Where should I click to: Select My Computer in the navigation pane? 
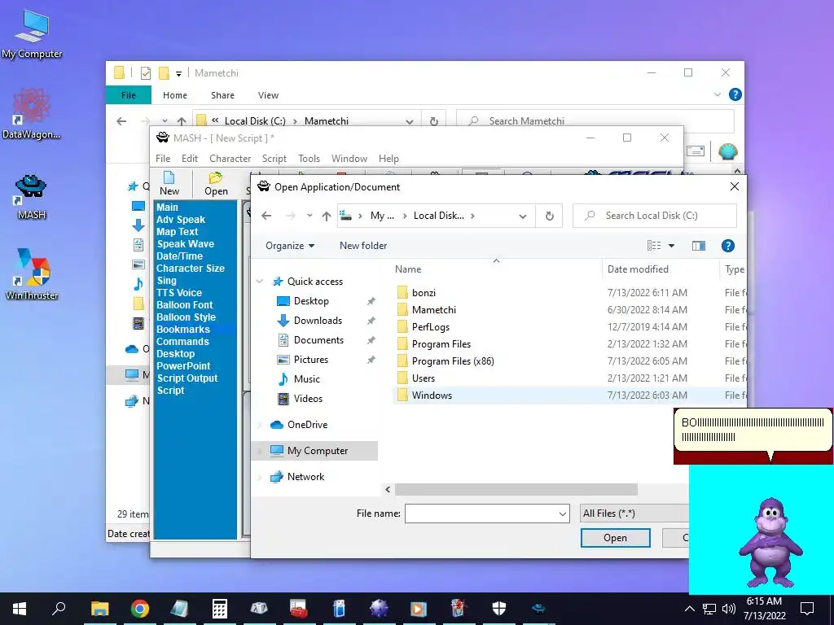point(317,451)
